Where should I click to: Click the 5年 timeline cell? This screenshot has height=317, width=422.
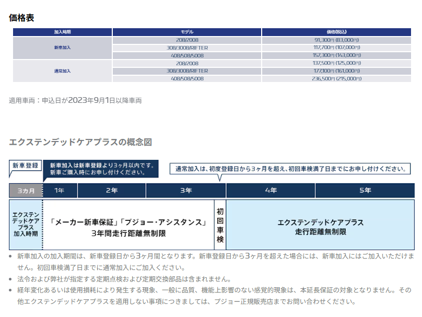(365, 191)
